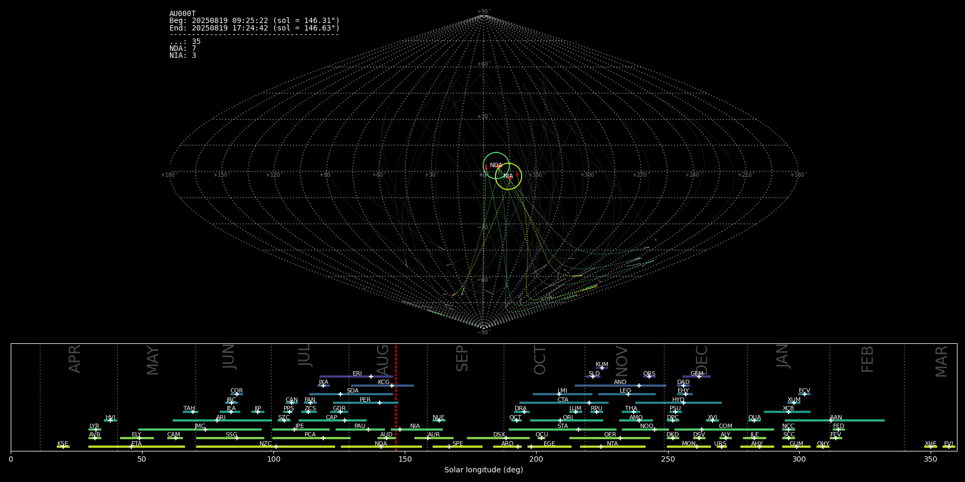Click the QUA shower label
The image size is (965, 482).
pos(754,418)
